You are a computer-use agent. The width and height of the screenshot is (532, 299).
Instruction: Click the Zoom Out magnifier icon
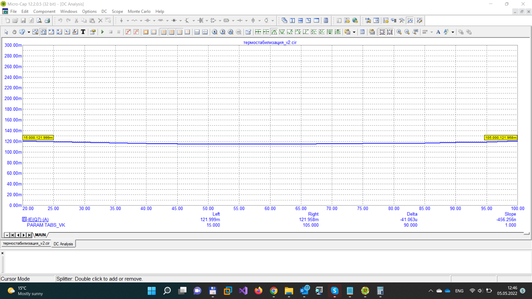click(x=407, y=32)
